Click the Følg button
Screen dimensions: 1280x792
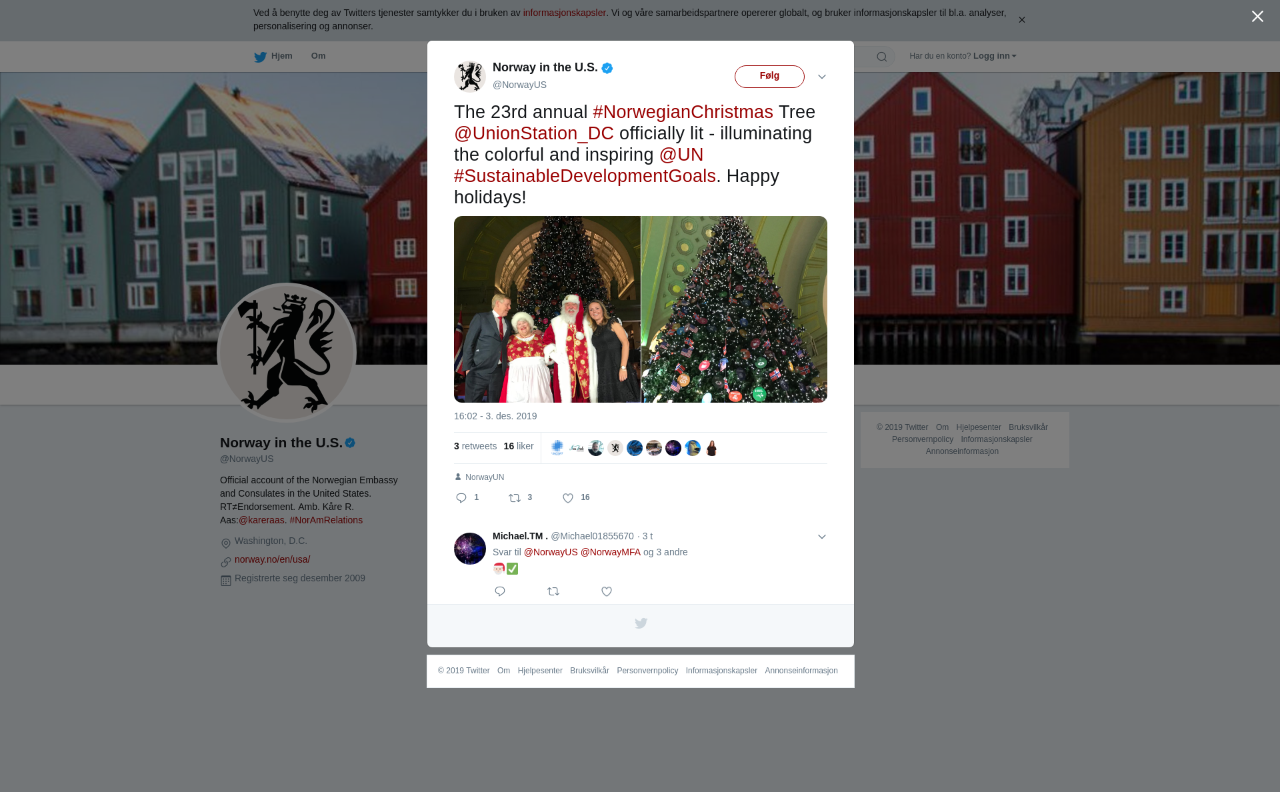769,77
